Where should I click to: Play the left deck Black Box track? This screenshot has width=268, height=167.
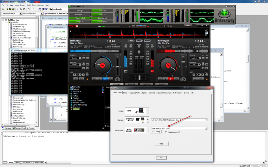105,79
